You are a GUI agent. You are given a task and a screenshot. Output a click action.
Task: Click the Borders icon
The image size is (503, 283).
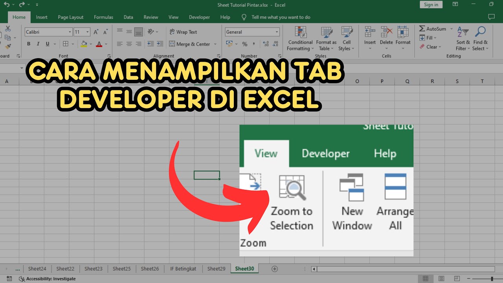click(66, 44)
